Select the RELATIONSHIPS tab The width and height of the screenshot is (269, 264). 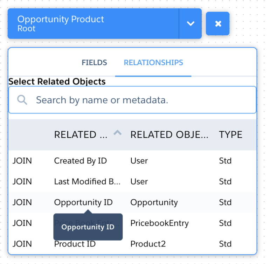pyautogui.click(x=153, y=63)
